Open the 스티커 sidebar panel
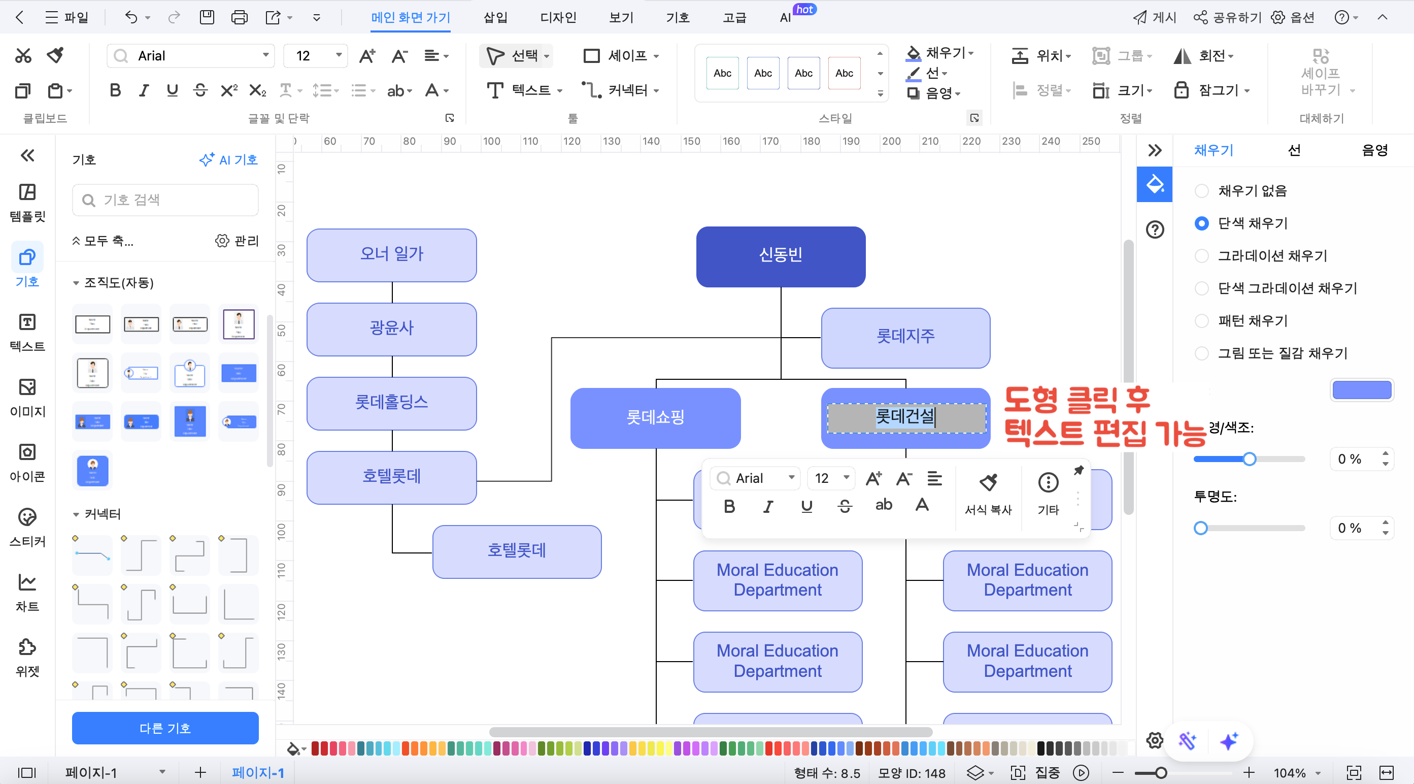Screen dimensions: 1414x784 pyautogui.click(x=27, y=527)
